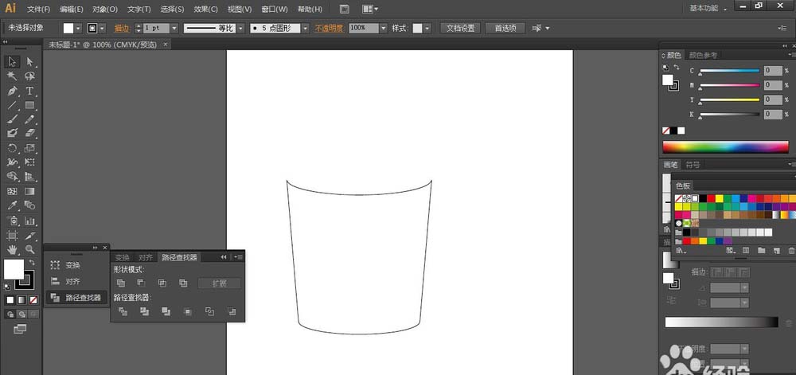Open the 样式 graphic style dropdown
Viewport: 796px width, 375px height.
(427, 29)
